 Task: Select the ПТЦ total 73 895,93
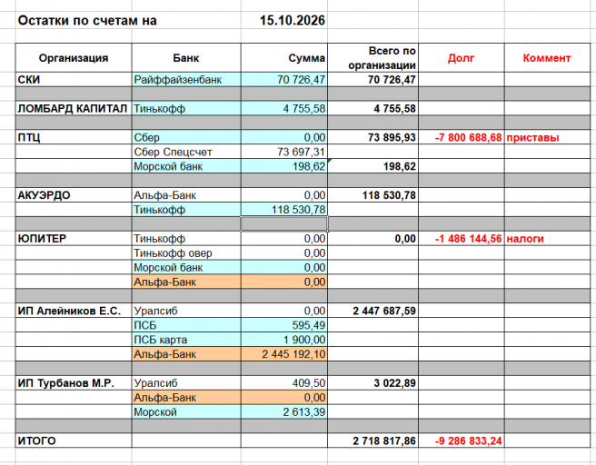pos(372,137)
